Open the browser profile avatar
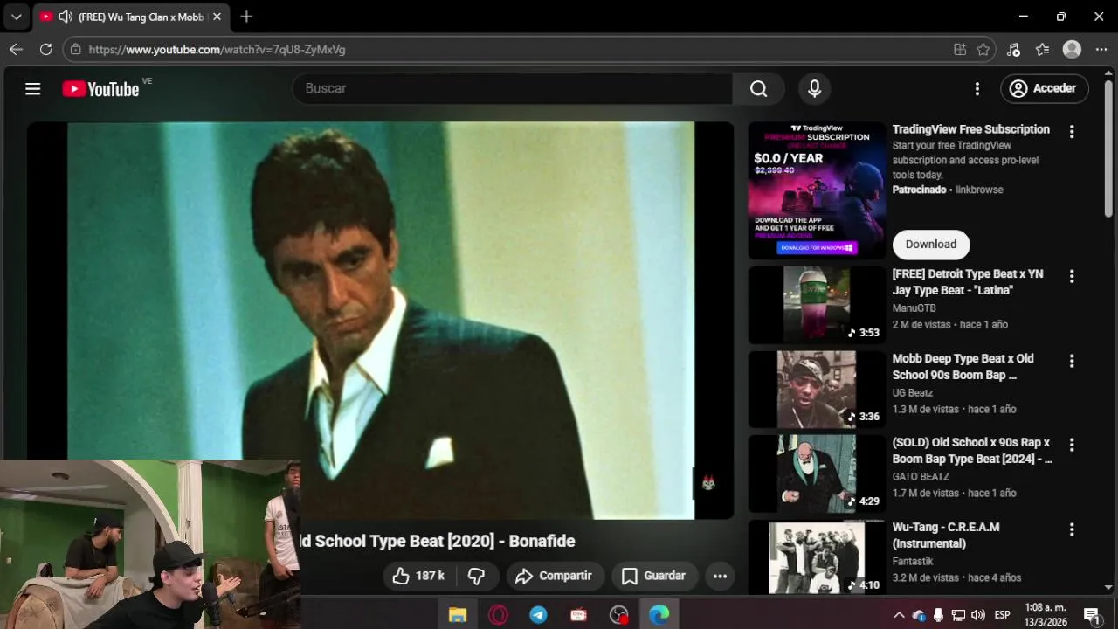This screenshot has width=1118, height=629. 1072,50
